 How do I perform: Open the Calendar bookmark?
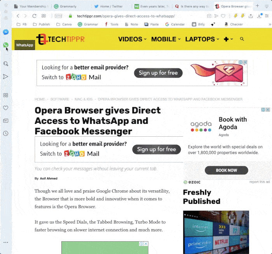(175, 24)
